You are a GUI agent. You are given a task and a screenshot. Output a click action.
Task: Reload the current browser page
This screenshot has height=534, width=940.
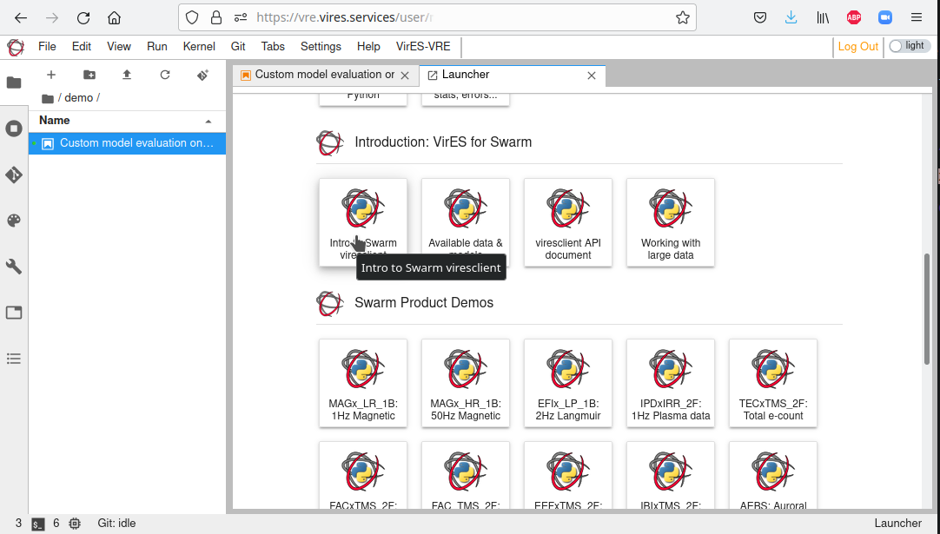[x=83, y=18]
